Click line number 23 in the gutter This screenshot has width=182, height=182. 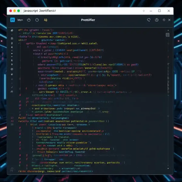tap(12, 121)
